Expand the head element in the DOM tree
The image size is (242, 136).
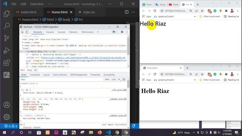coord(23,42)
